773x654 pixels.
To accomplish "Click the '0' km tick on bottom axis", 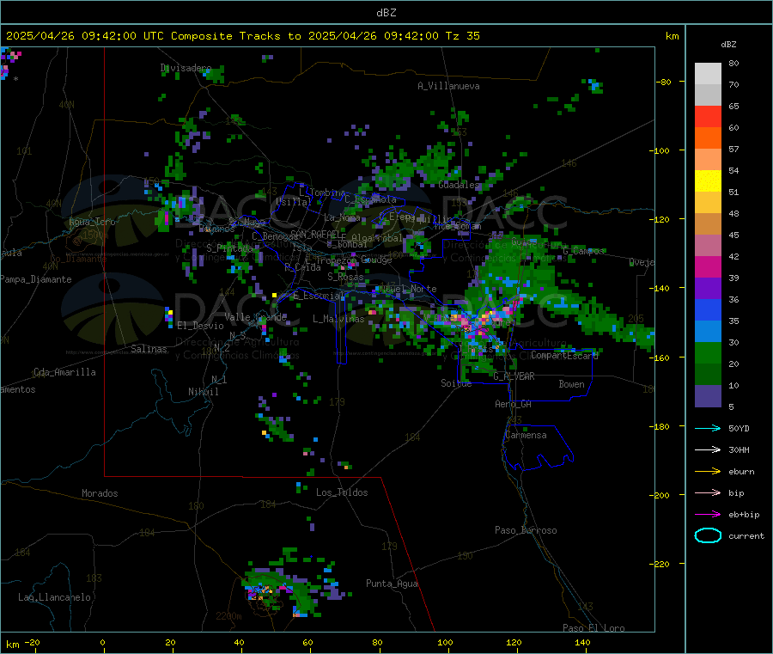I will click(102, 643).
